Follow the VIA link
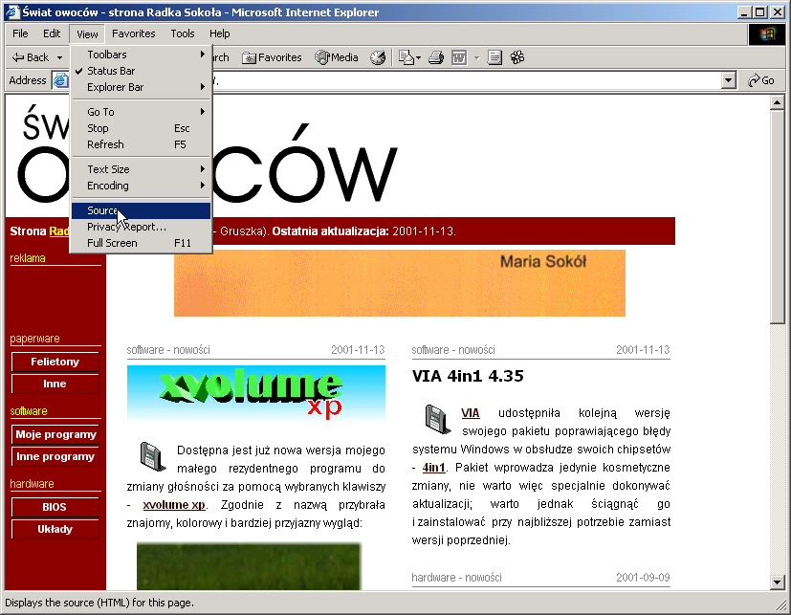This screenshot has width=791, height=615. (x=471, y=413)
